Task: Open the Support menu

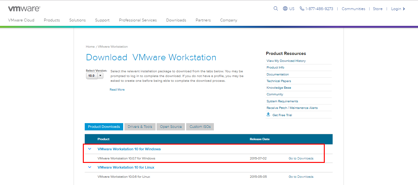Action: pos(102,20)
